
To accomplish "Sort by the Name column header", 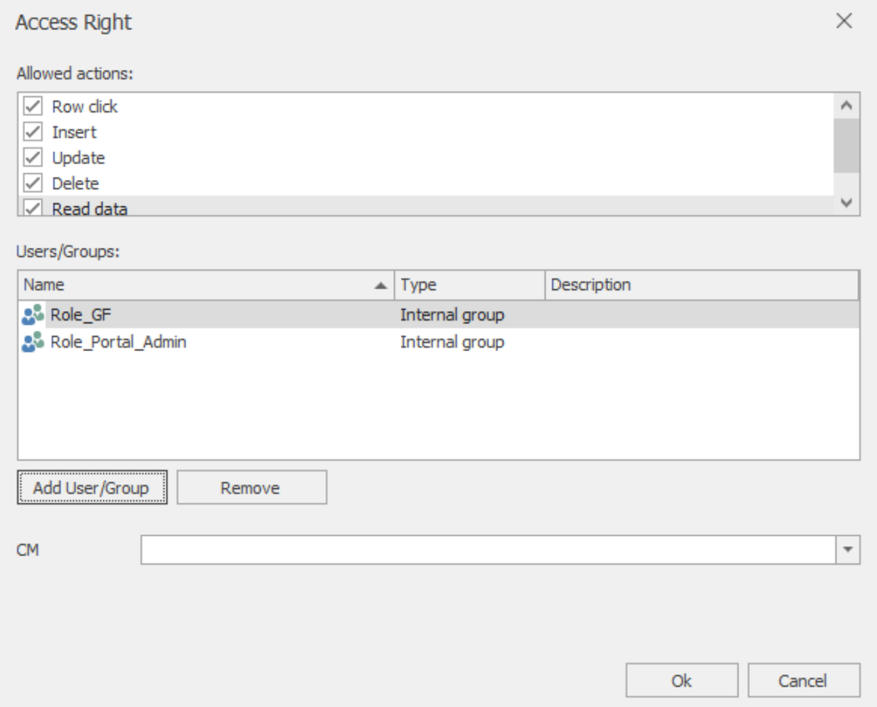I will [206, 285].
